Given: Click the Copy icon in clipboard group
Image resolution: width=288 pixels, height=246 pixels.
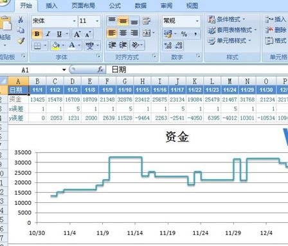Looking at the screenshot, I should 21,30.
